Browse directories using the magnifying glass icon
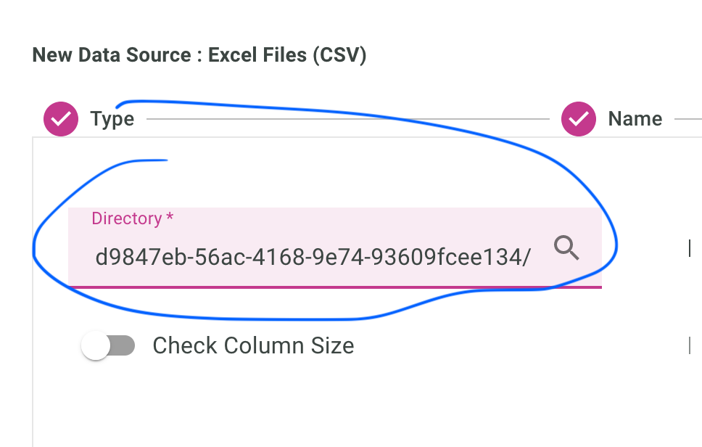 567,248
